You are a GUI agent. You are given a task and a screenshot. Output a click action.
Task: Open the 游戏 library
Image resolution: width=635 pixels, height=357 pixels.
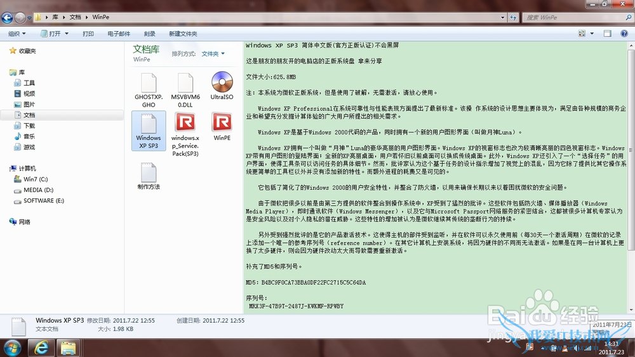coord(24,147)
